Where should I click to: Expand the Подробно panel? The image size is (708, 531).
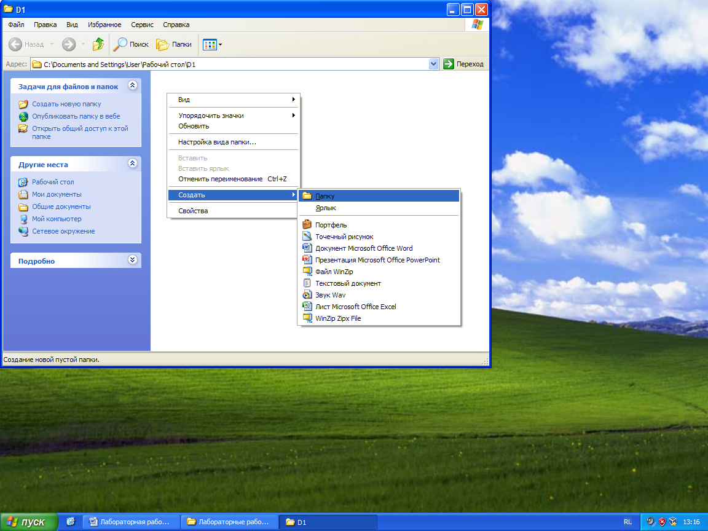click(132, 259)
